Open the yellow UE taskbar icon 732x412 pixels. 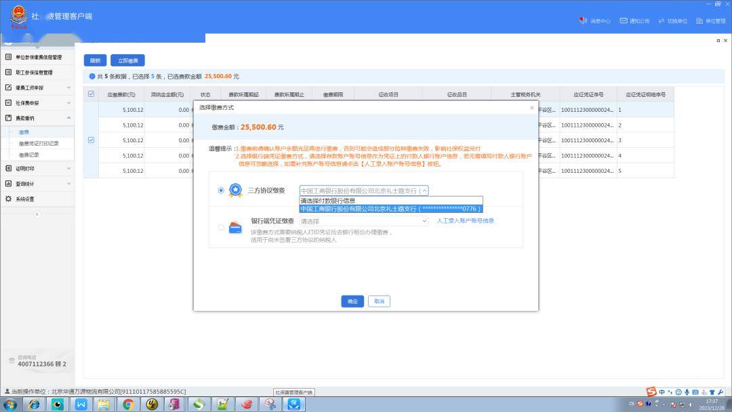coord(152,404)
